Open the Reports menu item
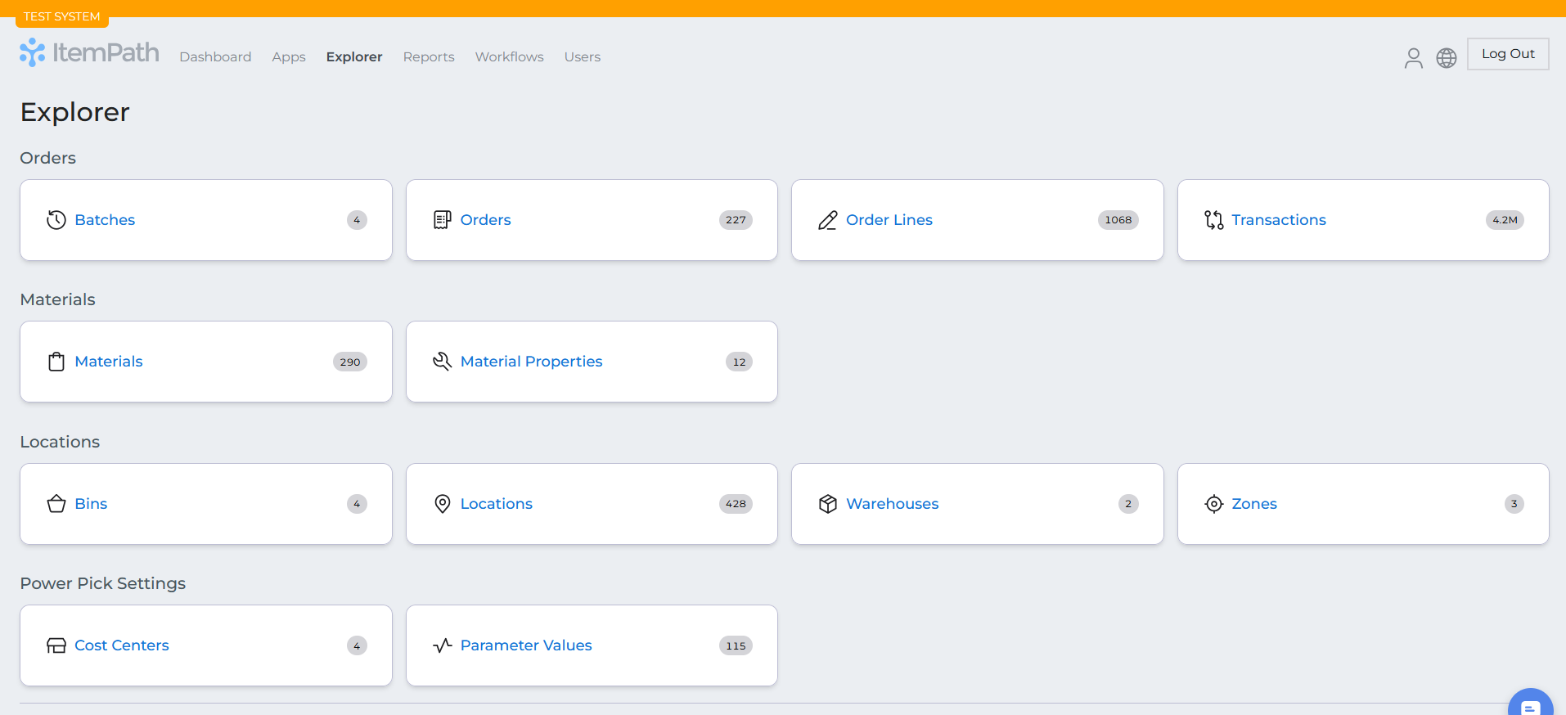Viewport: 1566px width, 715px height. coord(428,57)
